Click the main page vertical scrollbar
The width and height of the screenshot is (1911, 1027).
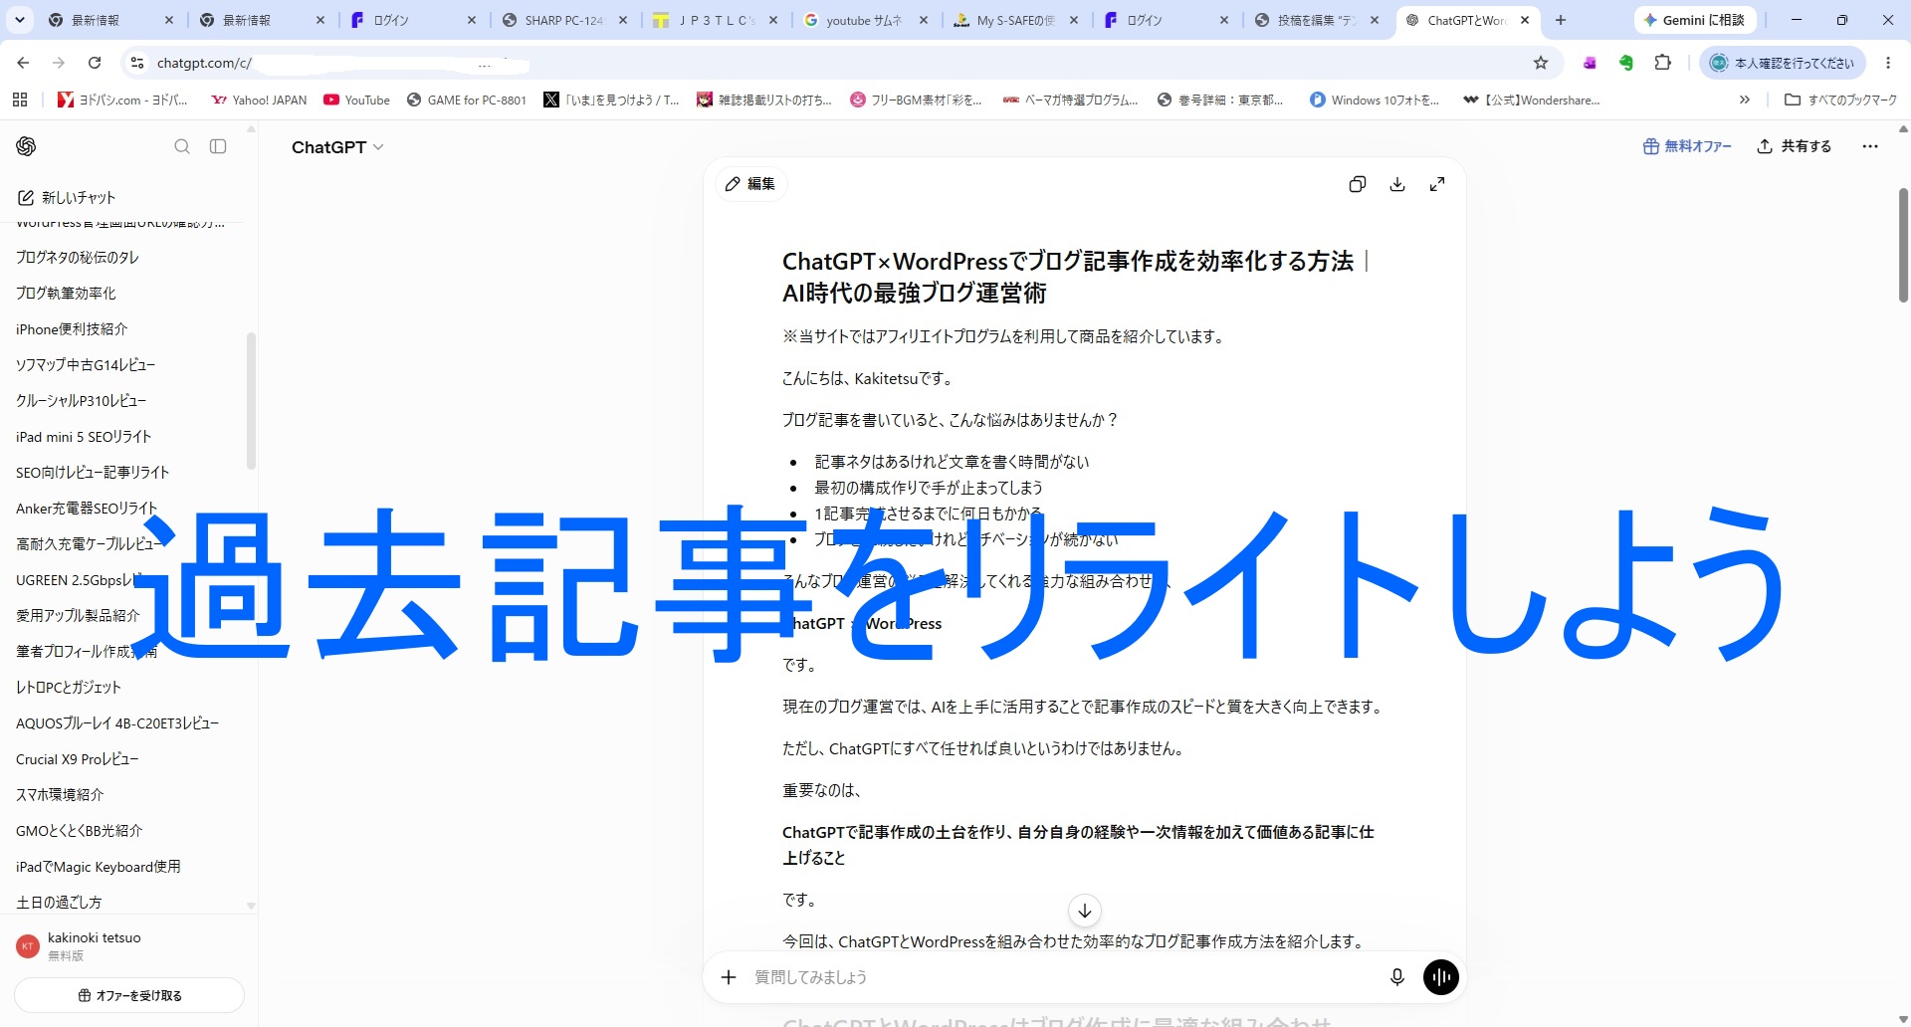click(1903, 245)
